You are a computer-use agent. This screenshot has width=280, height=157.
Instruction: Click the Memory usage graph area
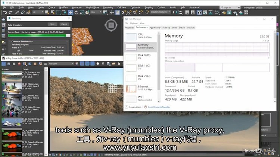coord(217,49)
